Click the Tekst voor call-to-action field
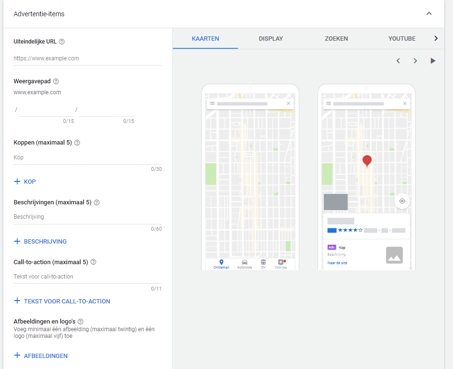 click(88, 277)
